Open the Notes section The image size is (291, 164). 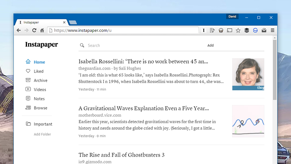pyautogui.click(x=39, y=99)
